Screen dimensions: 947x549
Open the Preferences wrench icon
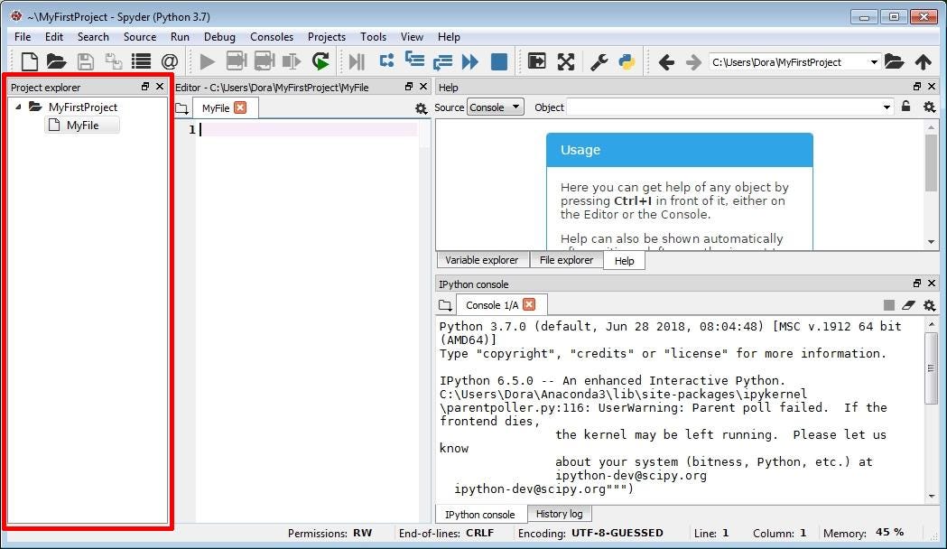pos(599,61)
